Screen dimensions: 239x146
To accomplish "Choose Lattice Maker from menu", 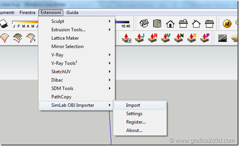I will (x=65, y=38).
